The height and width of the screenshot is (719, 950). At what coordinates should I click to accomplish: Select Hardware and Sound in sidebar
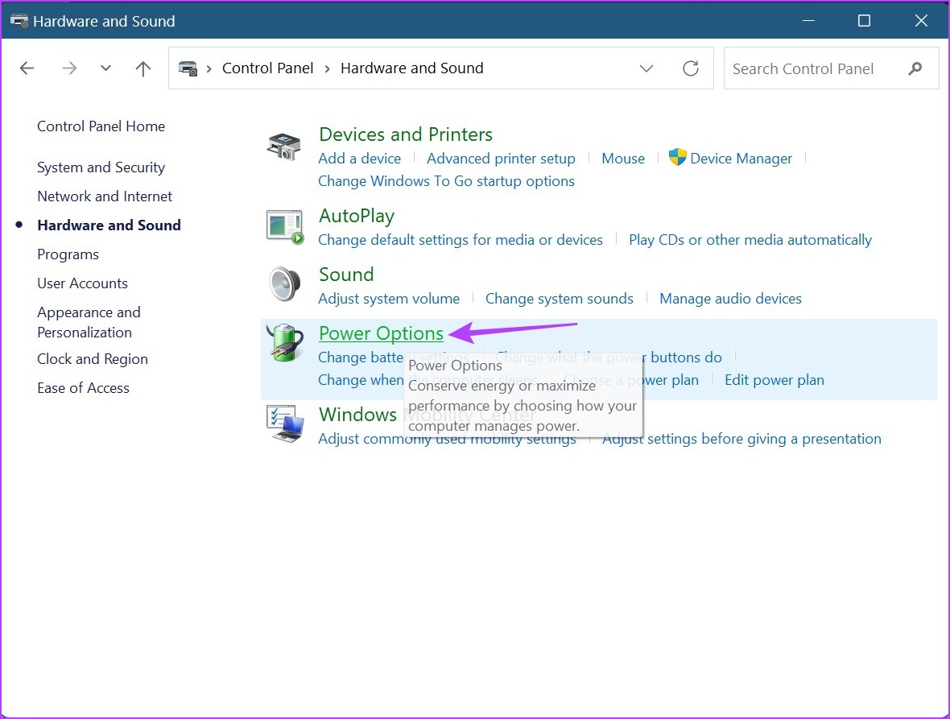pos(109,225)
